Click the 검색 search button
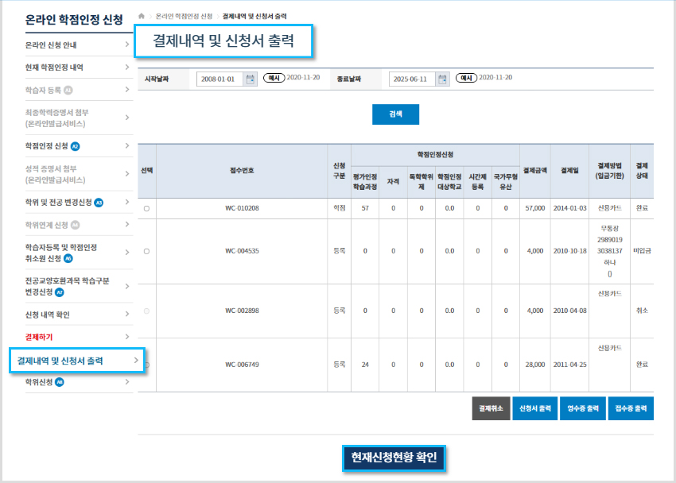This screenshot has width=676, height=483. click(x=395, y=114)
